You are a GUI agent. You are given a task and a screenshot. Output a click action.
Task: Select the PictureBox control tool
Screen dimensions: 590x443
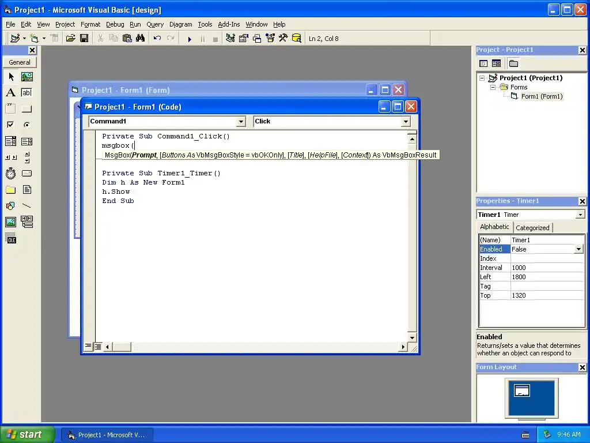pyautogui.click(x=27, y=77)
